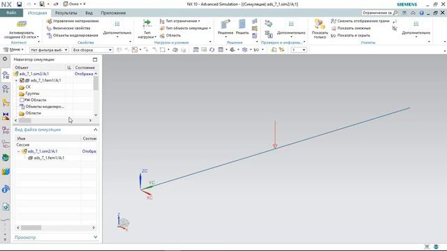447x251 pixels.
Task: Click the file view horizontal scrollbar thumb
Action: tap(31, 228)
